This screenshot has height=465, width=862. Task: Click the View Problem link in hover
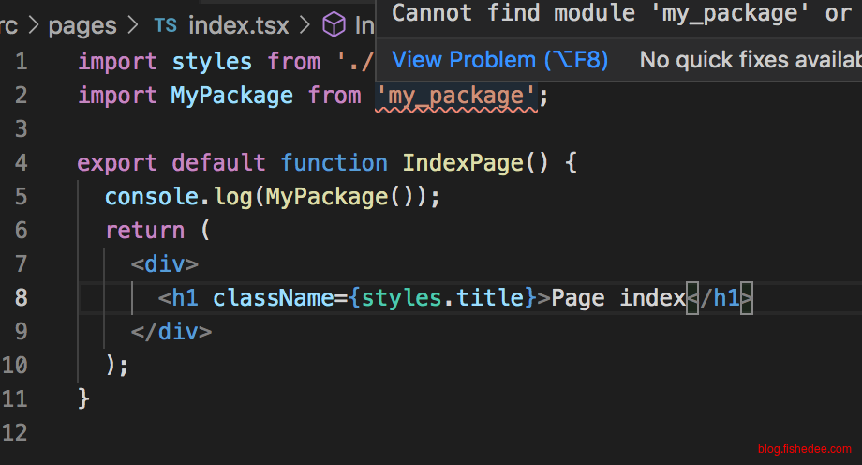pyautogui.click(x=499, y=60)
